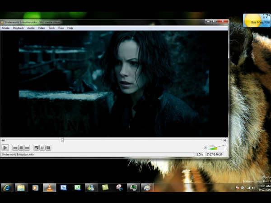Show extended settings button
The width and height of the screenshot is (271, 203).
48,148
